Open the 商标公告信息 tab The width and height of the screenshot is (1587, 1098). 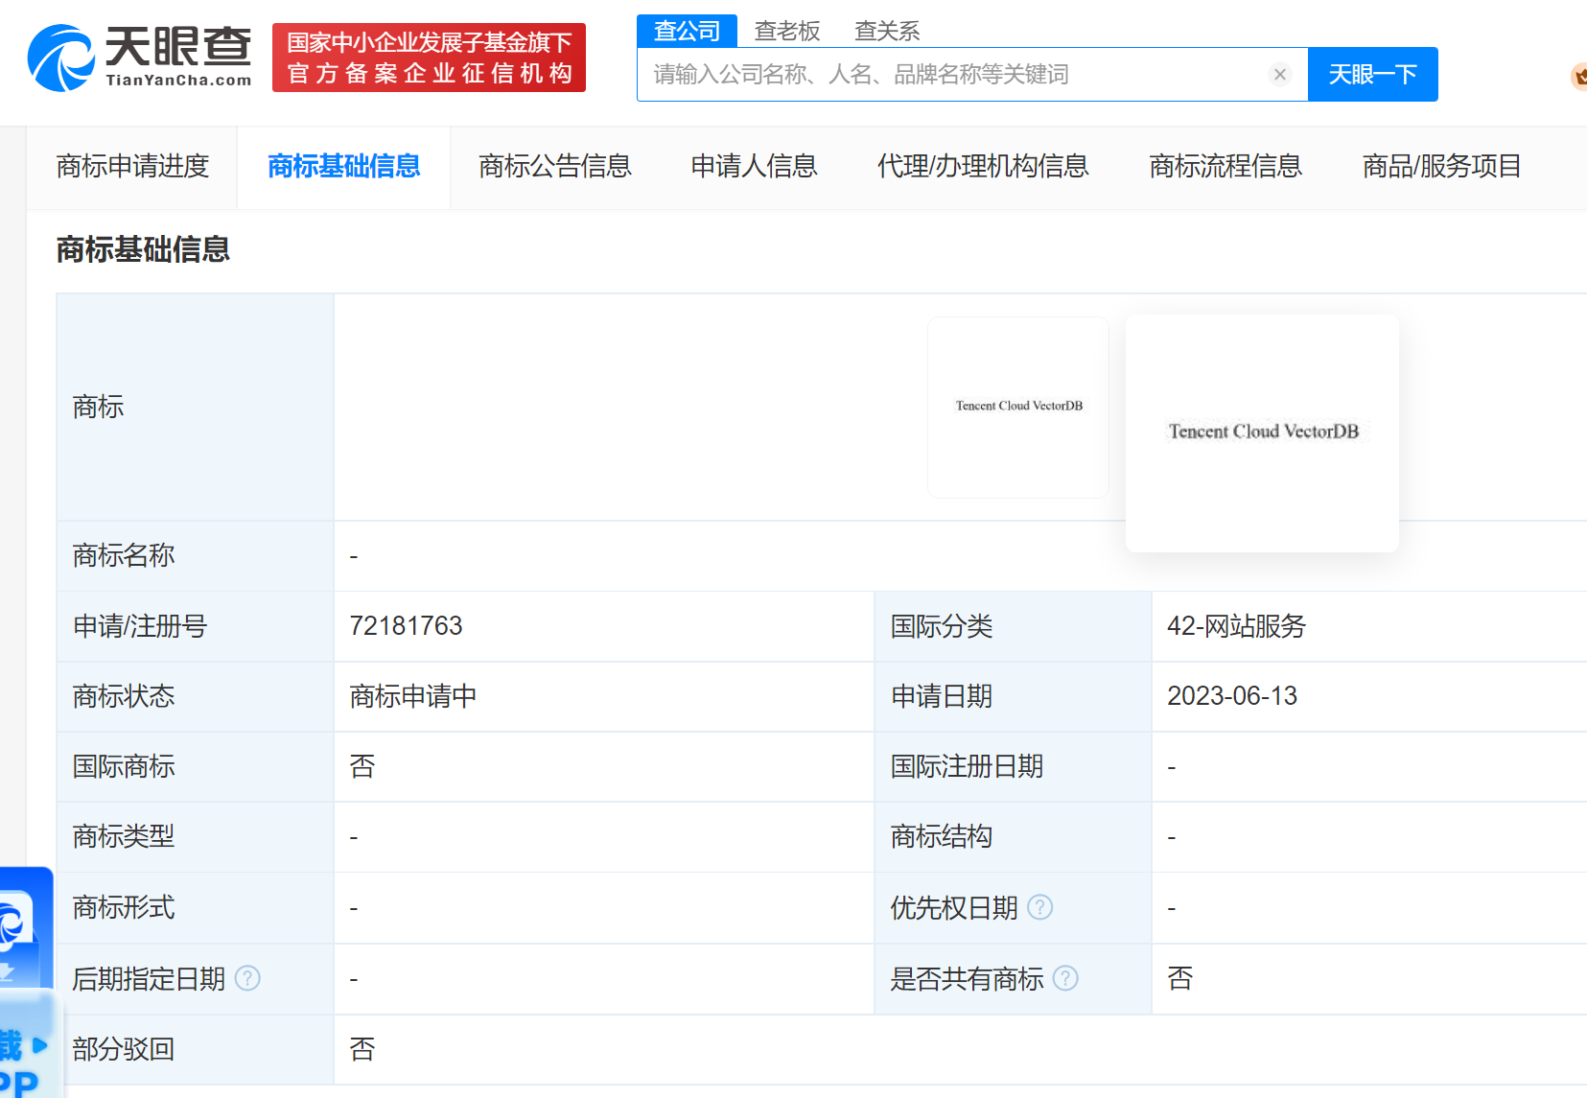555,167
